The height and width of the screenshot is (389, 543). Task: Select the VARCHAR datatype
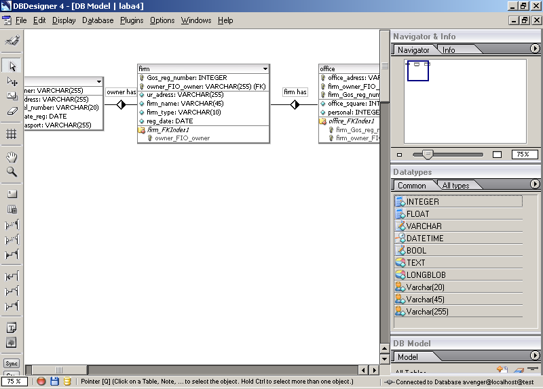pyautogui.click(x=458, y=226)
